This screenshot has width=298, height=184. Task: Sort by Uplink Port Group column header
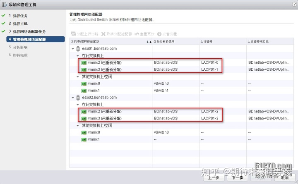pos(270,41)
